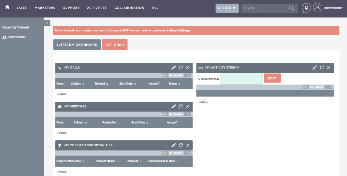Refresh the My Activity Stream dashlet
Screen dimensions: 347x176
tap(322, 68)
